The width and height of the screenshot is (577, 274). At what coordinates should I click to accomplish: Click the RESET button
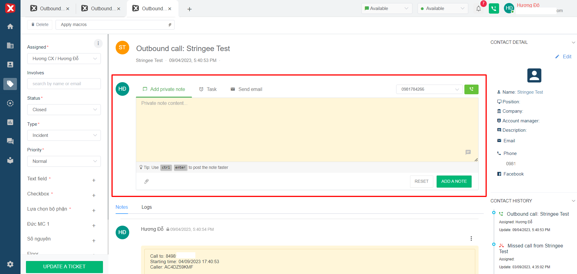point(422,182)
